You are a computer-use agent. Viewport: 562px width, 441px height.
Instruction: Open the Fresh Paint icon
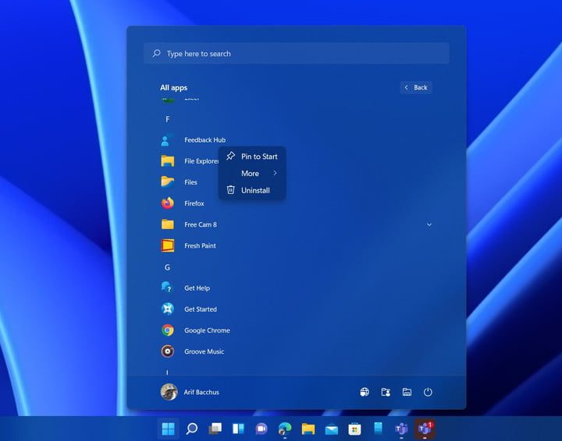[x=167, y=245]
